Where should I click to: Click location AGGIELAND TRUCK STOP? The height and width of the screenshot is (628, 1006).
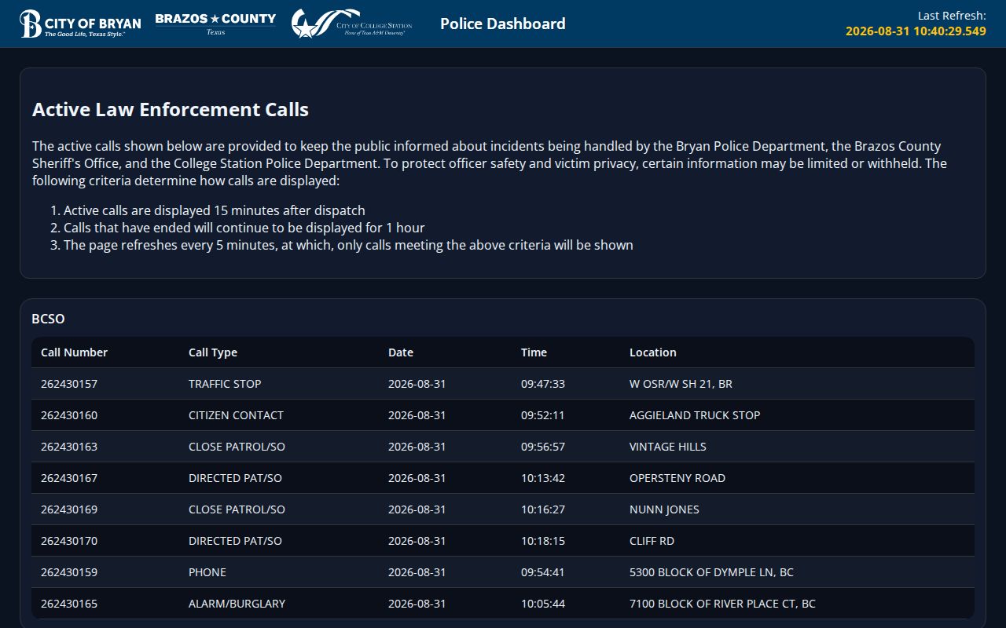click(x=695, y=415)
